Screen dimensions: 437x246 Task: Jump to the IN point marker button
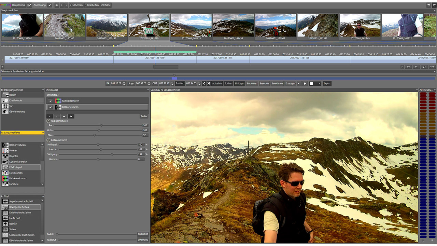click(204, 83)
